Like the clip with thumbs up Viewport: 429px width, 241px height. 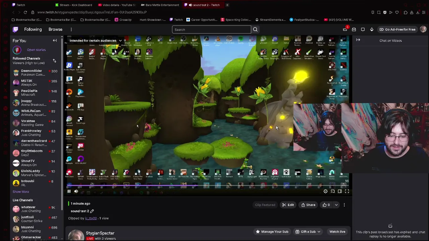326,205
